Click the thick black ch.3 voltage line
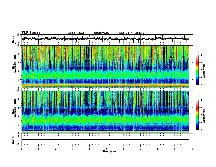 (x=105, y=140)
